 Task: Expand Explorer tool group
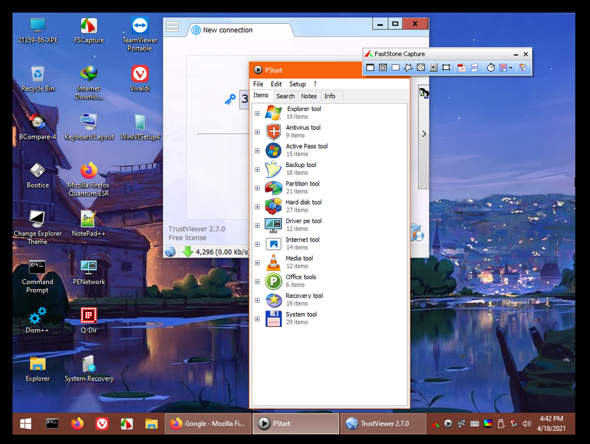[x=258, y=113]
